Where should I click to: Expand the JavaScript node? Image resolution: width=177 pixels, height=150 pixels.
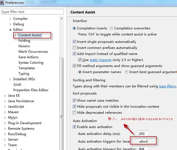(x=5, y=107)
